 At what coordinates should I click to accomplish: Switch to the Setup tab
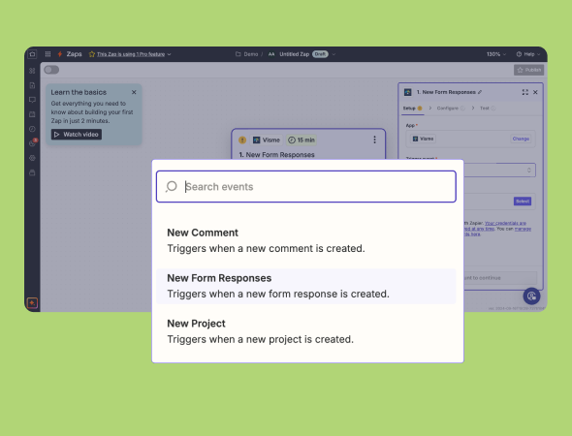(412, 109)
